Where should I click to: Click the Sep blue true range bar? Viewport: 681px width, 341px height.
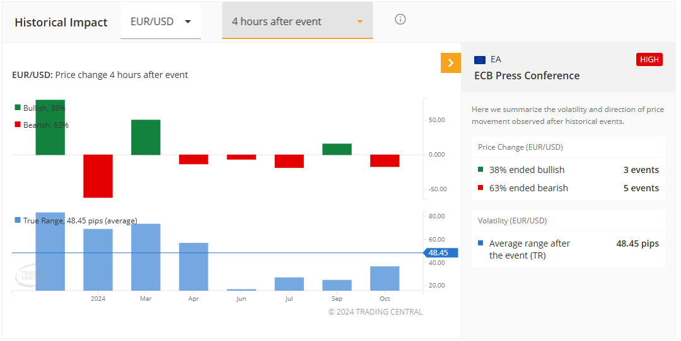[337, 285]
